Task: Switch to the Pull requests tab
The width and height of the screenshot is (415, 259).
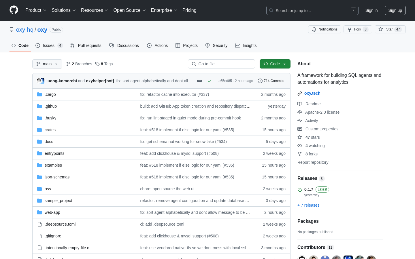Action: 86,45
